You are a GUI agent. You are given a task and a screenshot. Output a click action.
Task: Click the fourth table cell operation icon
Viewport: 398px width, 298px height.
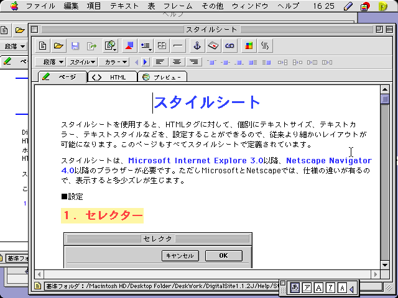point(327,62)
